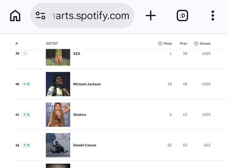228x168 pixels.
Task: Open site settings icon in address bar
Action: (x=40, y=16)
